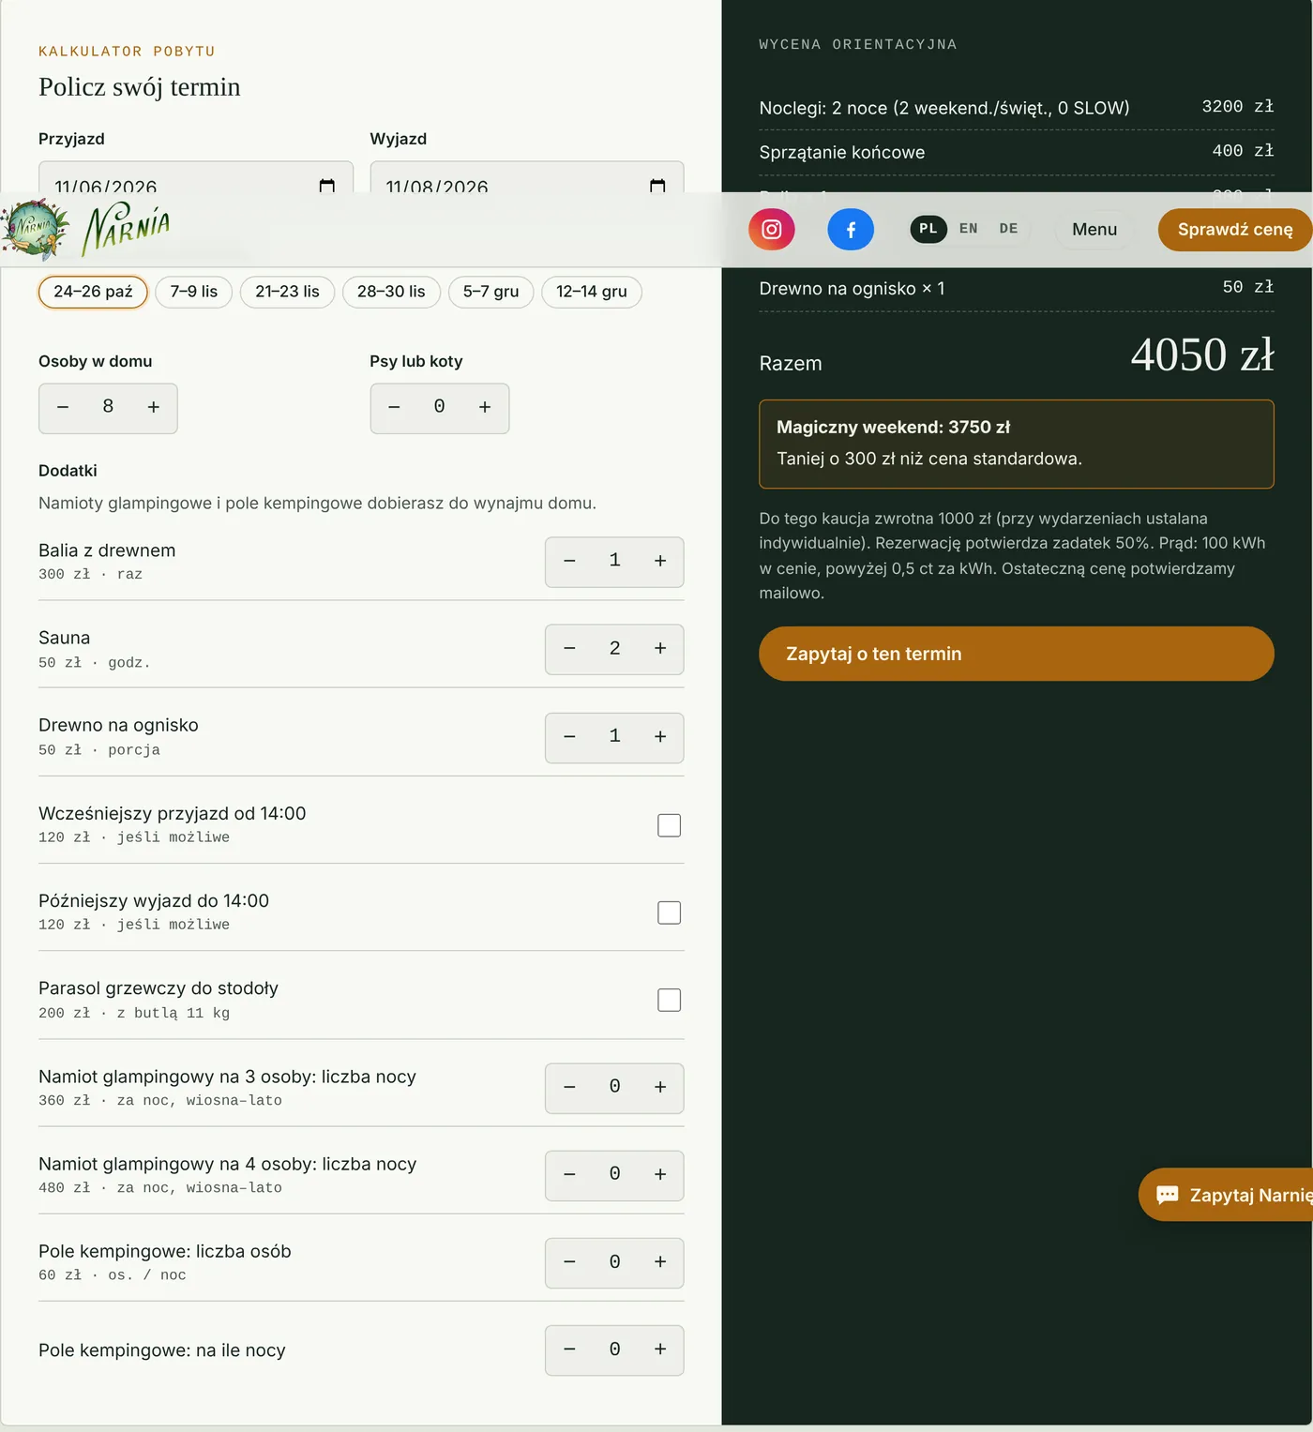
Task: Choose the 21–23 lis weekend chip
Action: point(287,292)
